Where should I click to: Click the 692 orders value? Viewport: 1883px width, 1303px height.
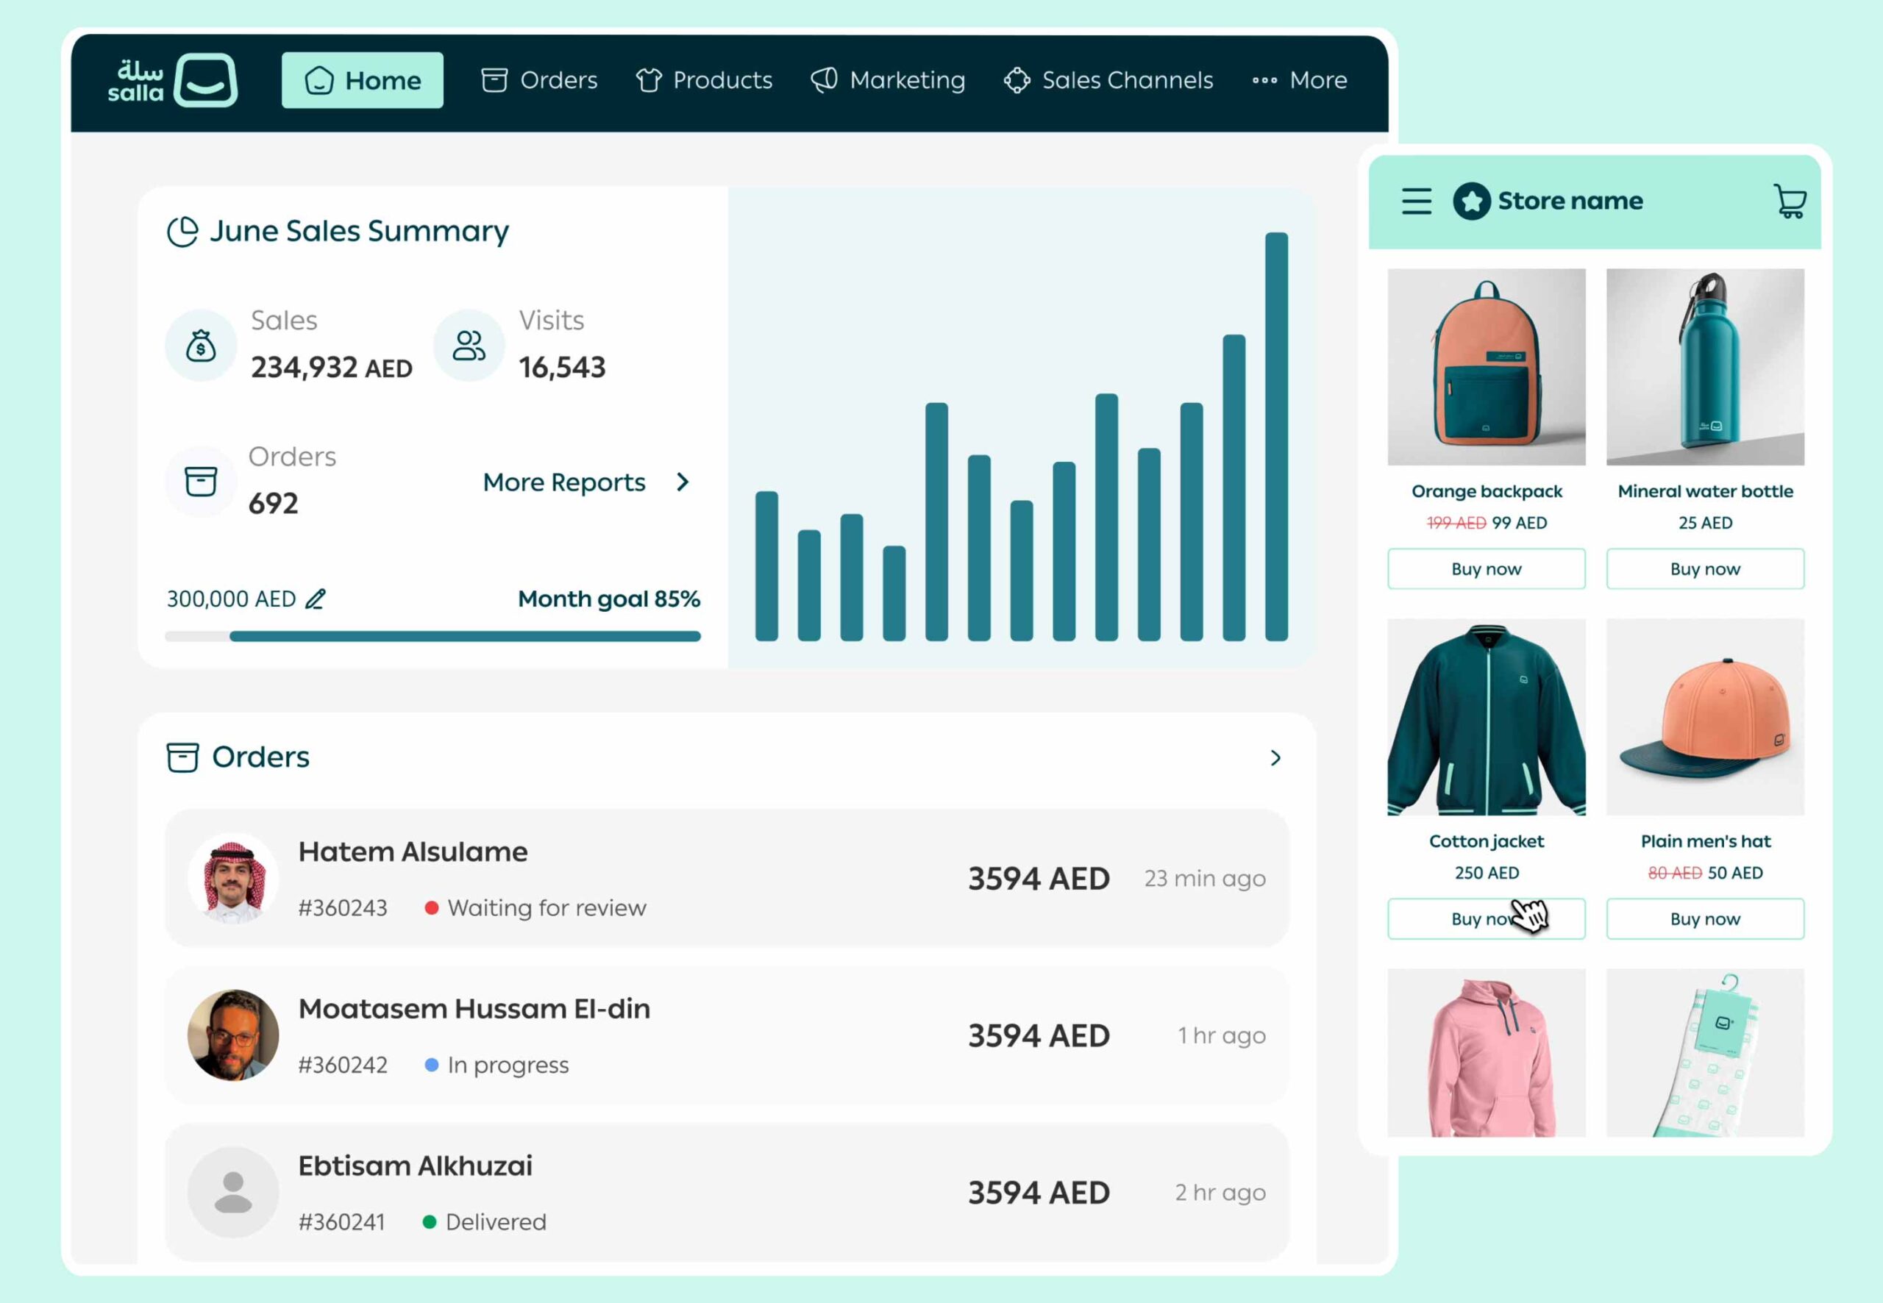coord(273,504)
